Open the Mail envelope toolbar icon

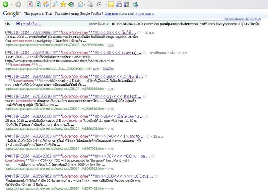pyautogui.click(x=80, y=4)
